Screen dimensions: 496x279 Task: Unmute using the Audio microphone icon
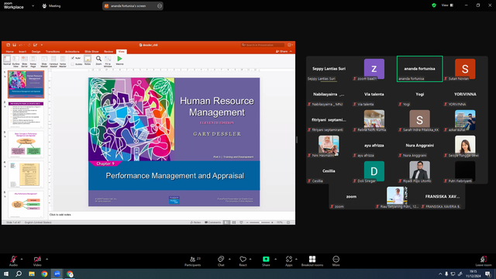coord(13,259)
